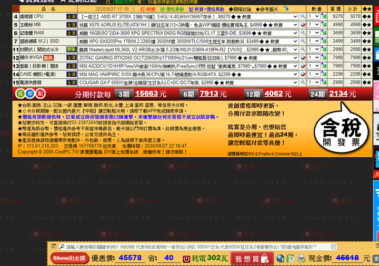Click magnifier icon in COUGAR power supply row
379x266 pixels.
[303, 83]
